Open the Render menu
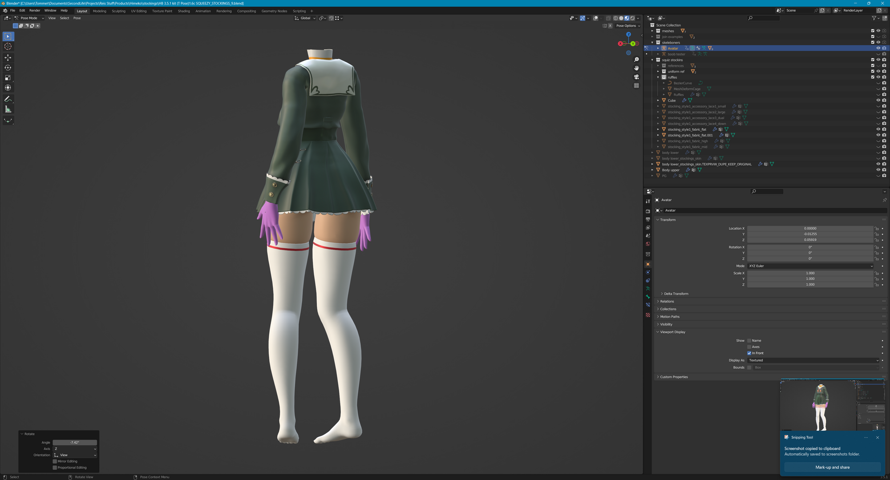 click(x=35, y=11)
